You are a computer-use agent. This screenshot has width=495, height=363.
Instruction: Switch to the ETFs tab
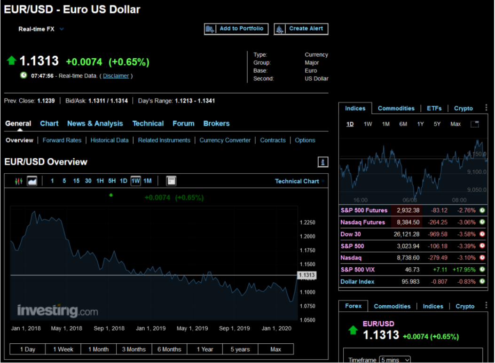click(434, 108)
